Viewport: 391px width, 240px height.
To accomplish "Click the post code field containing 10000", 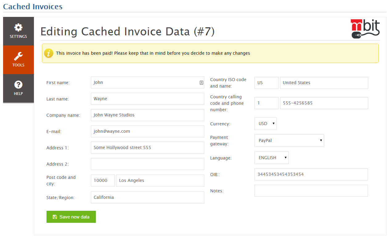I will (103, 180).
